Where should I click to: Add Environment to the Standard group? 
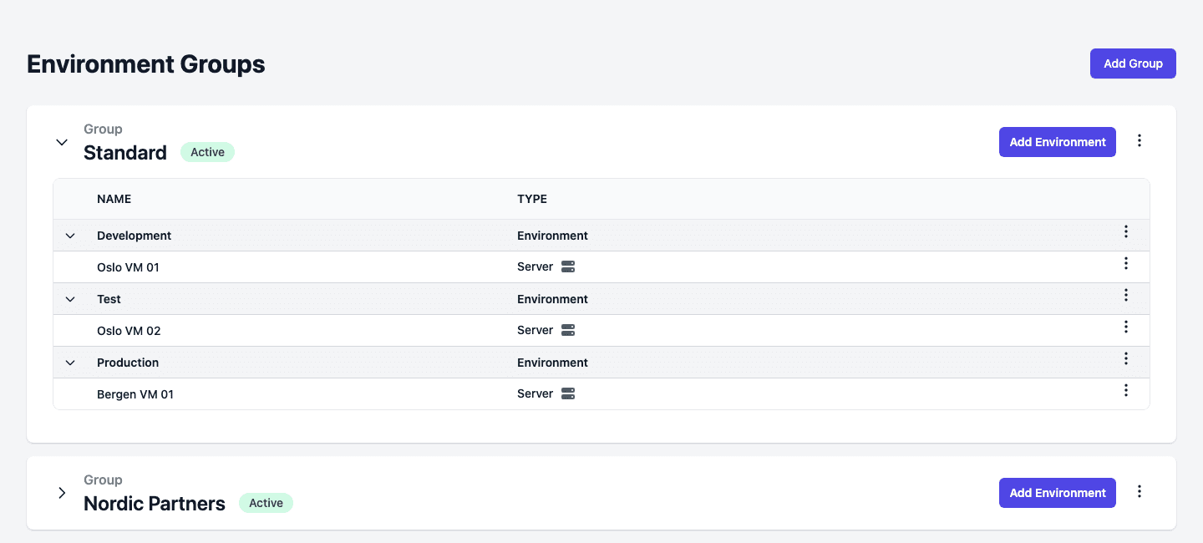coord(1058,142)
